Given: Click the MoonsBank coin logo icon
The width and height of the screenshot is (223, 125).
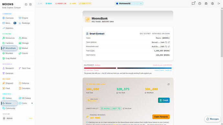Looking at the screenshot, I should [x=88, y=20].
